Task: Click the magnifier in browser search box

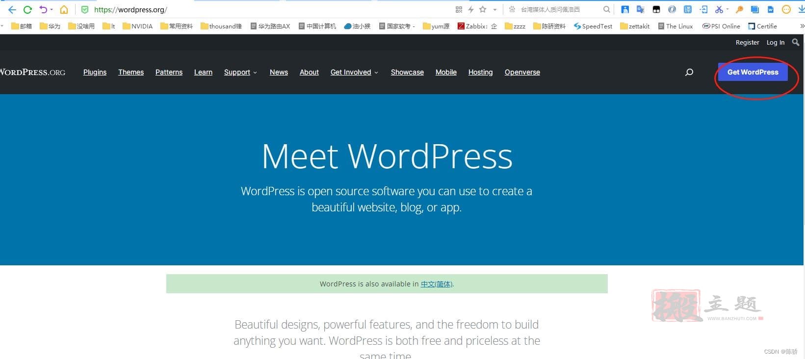Action: [607, 9]
